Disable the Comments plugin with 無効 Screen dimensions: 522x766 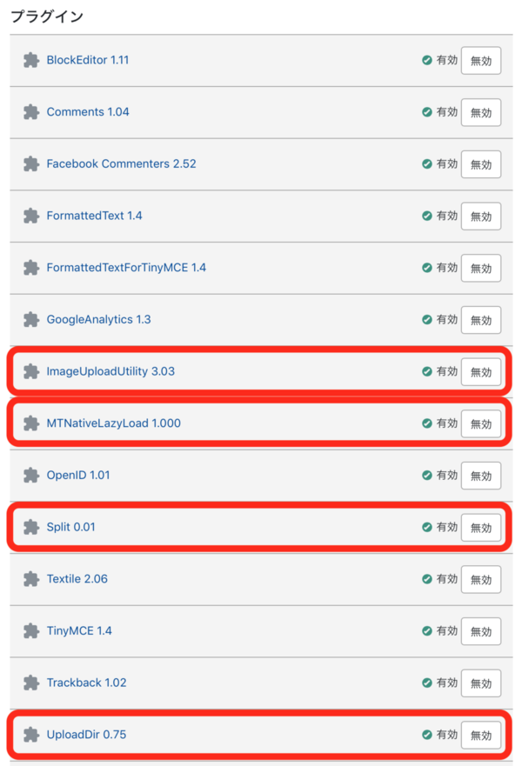coord(481,112)
